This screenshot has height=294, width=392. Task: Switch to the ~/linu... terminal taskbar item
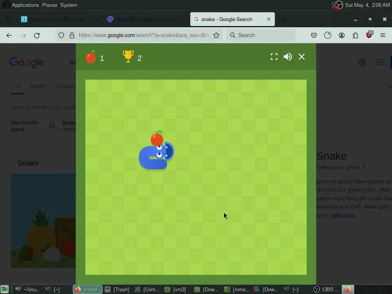pyautogui.click(x=28, y=289)
